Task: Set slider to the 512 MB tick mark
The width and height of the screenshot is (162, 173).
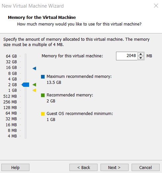Action: (25, 96)
